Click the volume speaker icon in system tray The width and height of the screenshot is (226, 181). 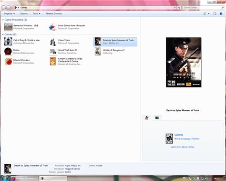tap(206, 179)
